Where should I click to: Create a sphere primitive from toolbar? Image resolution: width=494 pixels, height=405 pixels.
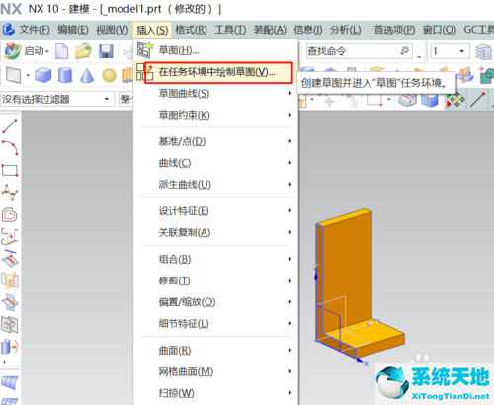[109, 75]
